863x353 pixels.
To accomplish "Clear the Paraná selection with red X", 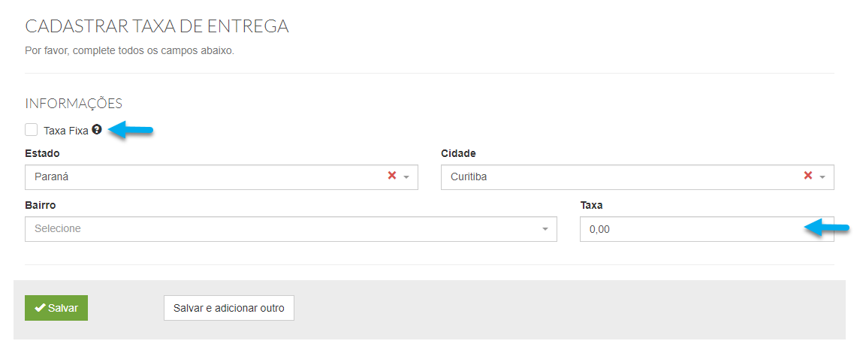I will pos(392,176).
